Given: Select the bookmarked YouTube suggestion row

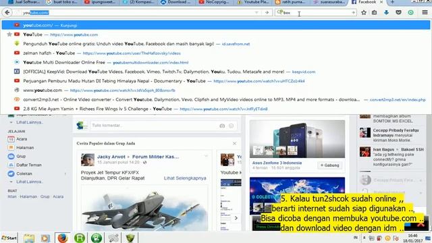Looking at the screenshot, I should coord(216,34).
